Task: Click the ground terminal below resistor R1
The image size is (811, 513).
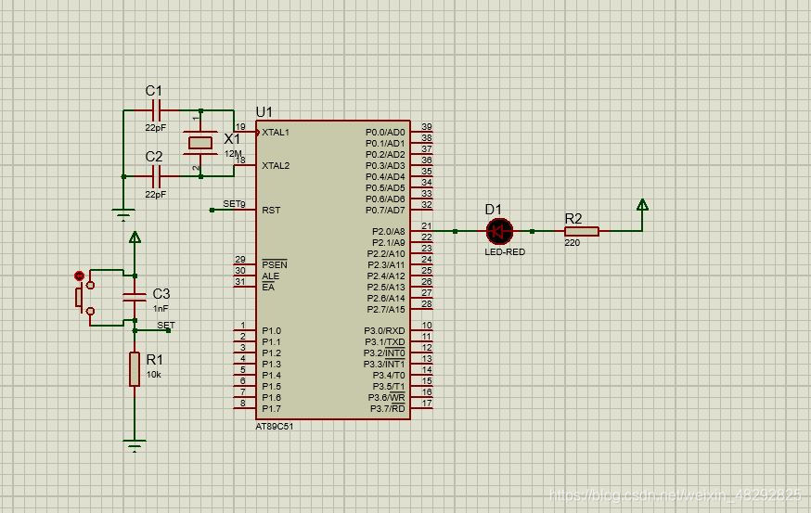Action: coord(135,445)
